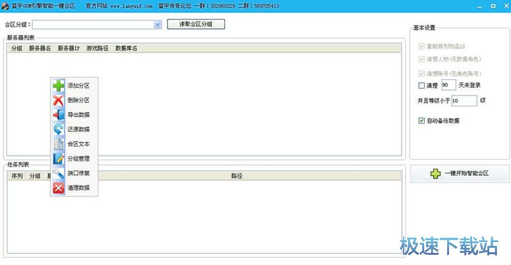Click the 路径 column header in task list
511x265 pixels.
pos(236,176)
